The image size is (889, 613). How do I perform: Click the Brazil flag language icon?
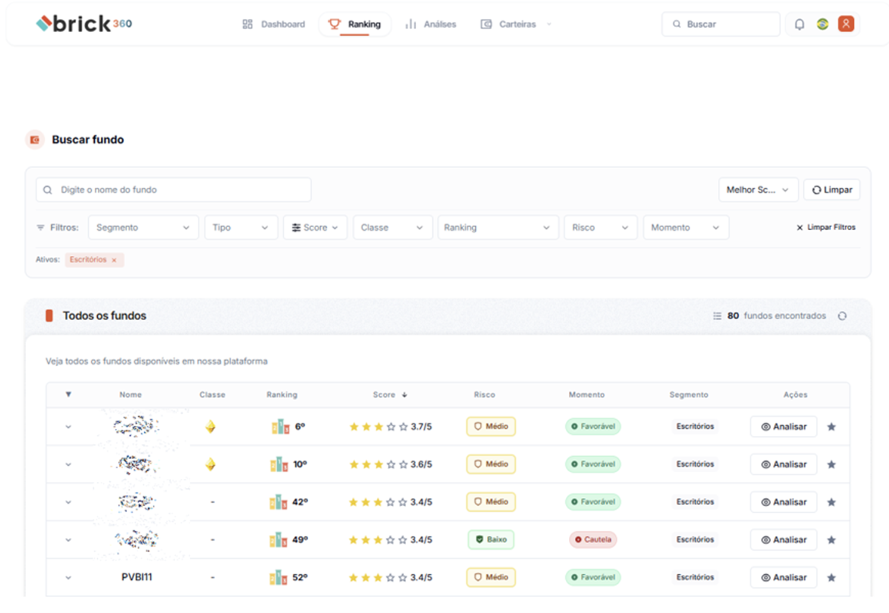[x=822, y=24]
